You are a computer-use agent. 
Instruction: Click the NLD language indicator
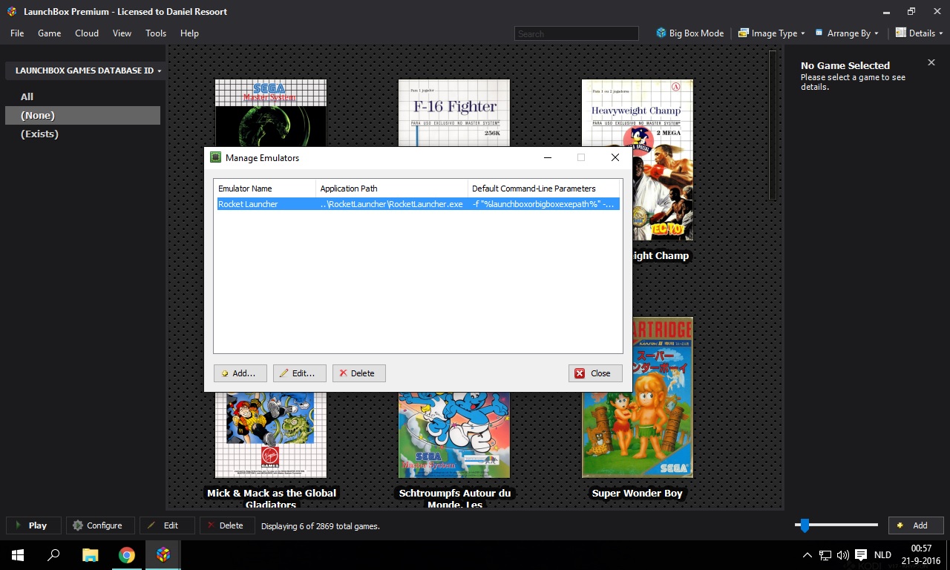[x=882, y=555]
